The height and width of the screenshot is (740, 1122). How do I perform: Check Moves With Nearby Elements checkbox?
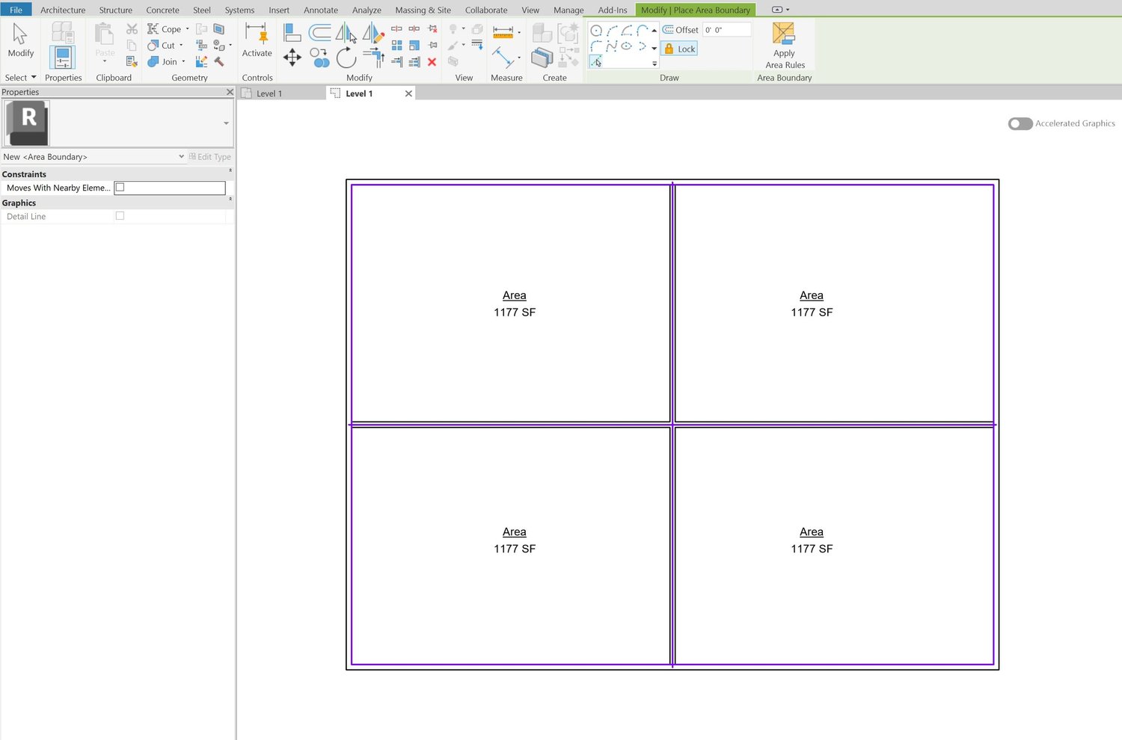point(120,188)
